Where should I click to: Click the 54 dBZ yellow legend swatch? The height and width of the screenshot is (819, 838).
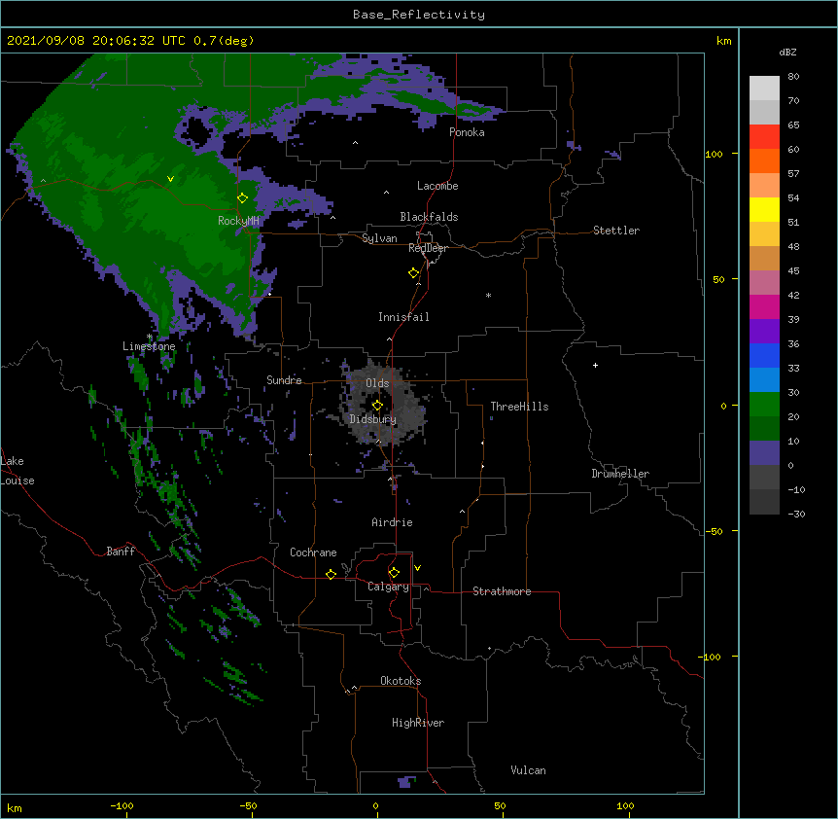(764, 209)
